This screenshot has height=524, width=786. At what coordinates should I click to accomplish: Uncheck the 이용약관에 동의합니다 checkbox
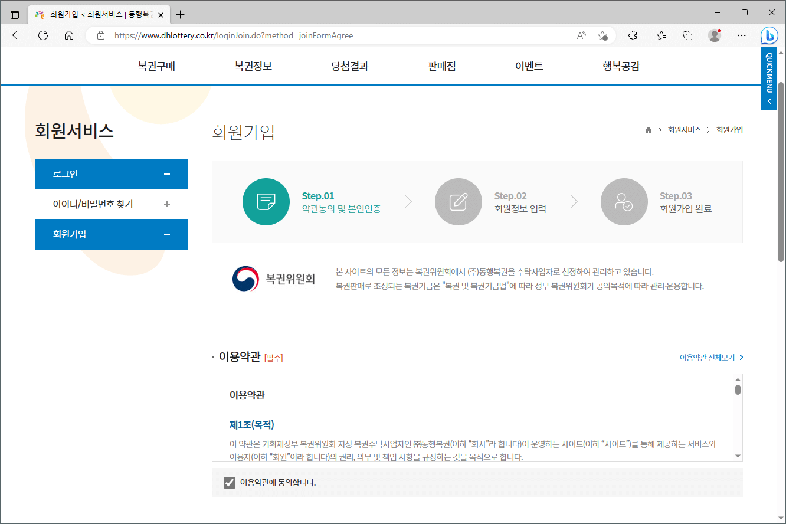[x=229, y=483]
